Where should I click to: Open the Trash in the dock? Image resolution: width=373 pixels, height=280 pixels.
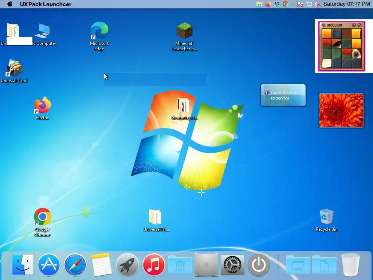click(350, 265)
